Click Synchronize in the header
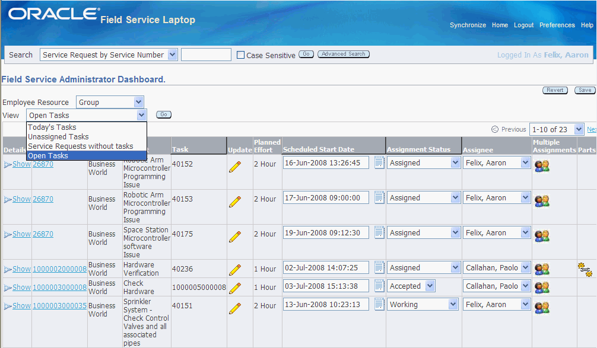Image resolution: width=597 pixels, height=348 pixels. tap(468, 25)
